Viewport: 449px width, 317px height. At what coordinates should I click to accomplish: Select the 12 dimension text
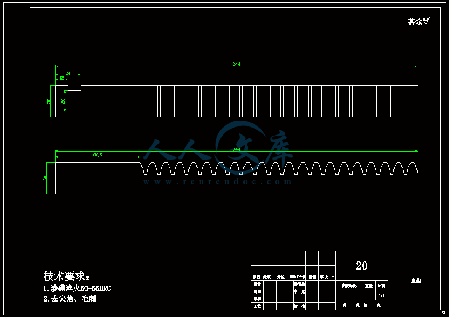[x=61, y=77]
